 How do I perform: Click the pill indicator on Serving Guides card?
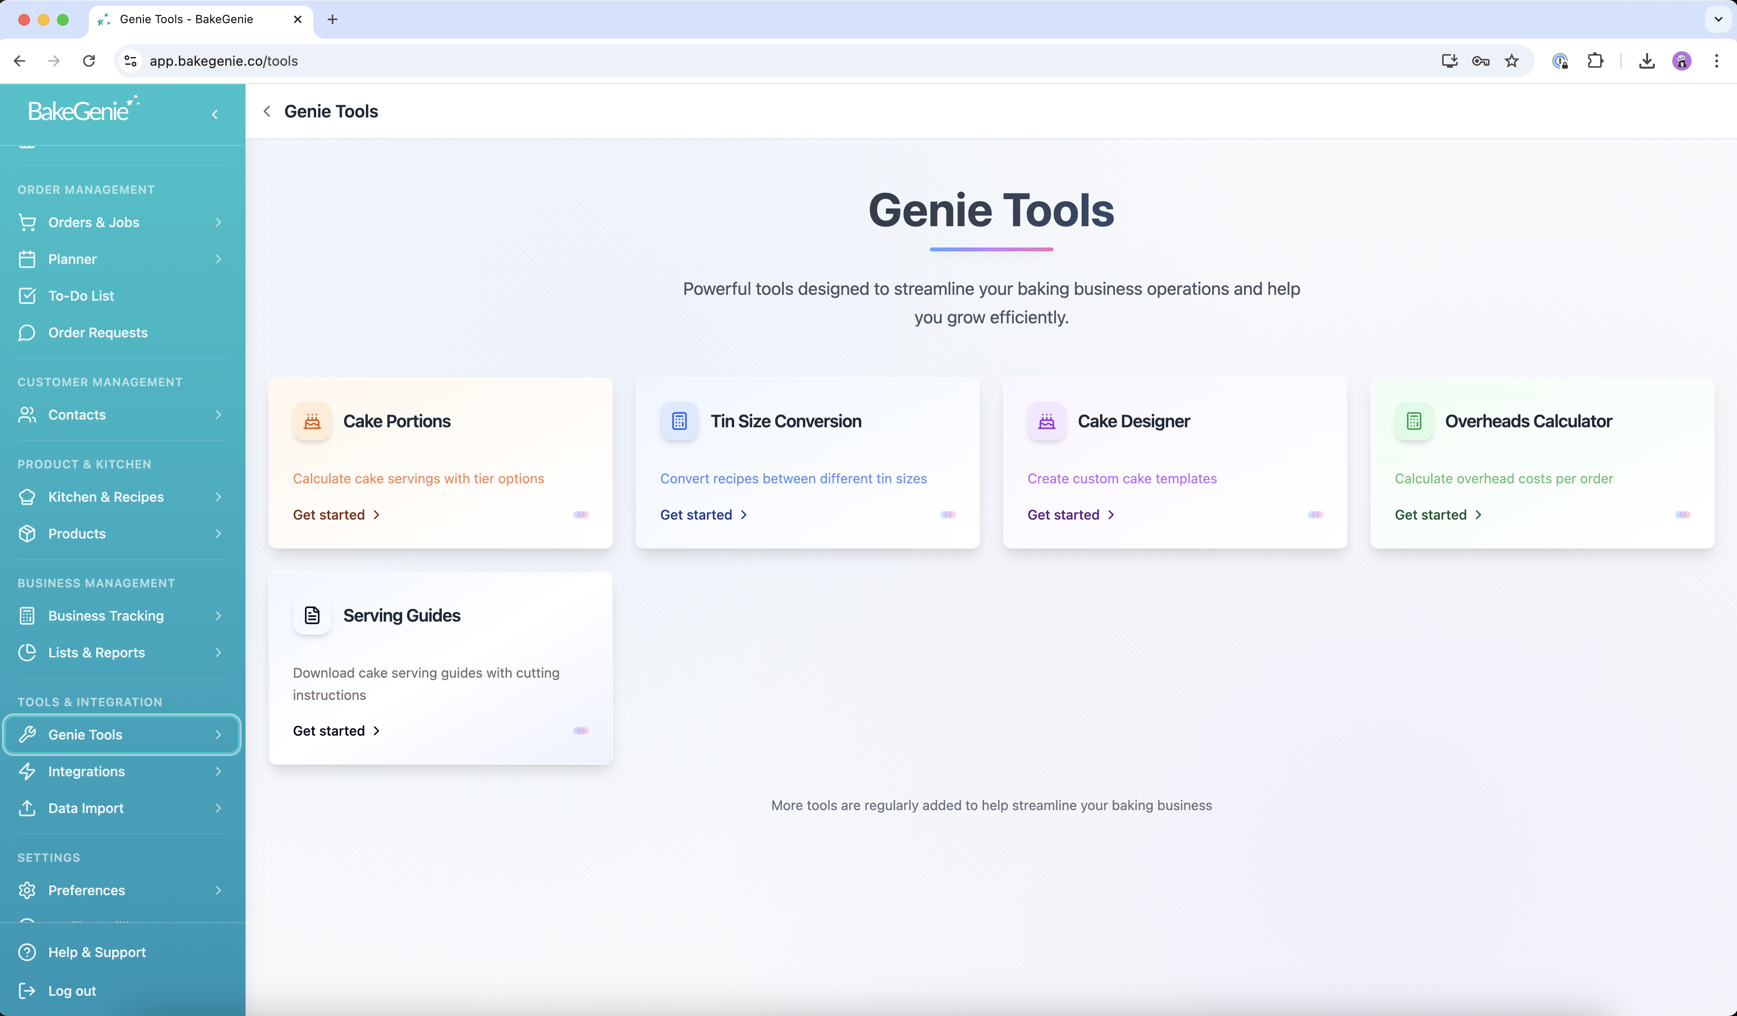point(580,731)
